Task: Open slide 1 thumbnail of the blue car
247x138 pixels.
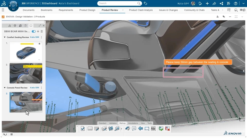Action: [x=26, y=52]
